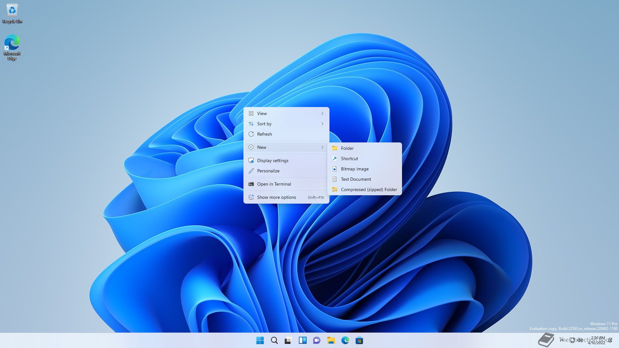Image resolution: width=619 pixels, height=348 pixels.
Task: Expand the View submenu chevron
Action: click(322, 113)
